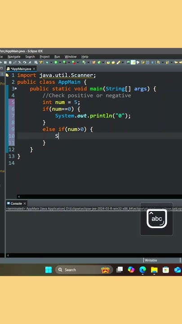Viewport: 182px width, 324px height.
Task: Click the Debug bug icon in toolbar
Action: tap(47, 62)
